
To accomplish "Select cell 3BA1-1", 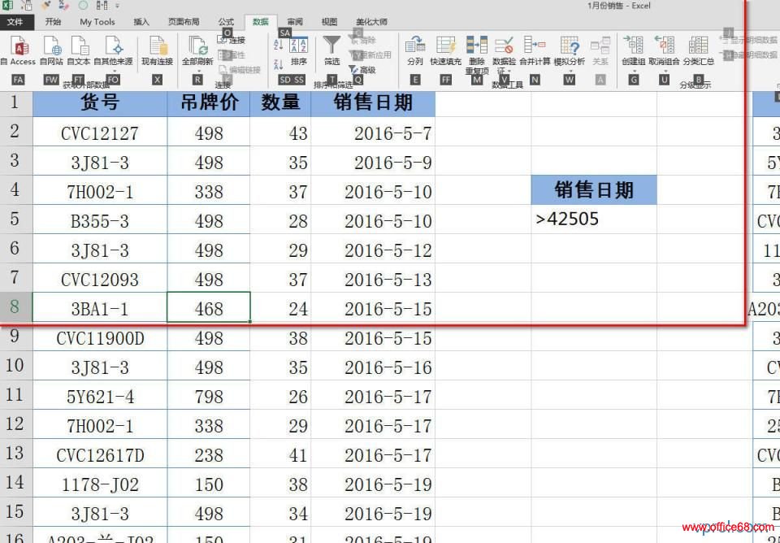I will coord(100,309).
